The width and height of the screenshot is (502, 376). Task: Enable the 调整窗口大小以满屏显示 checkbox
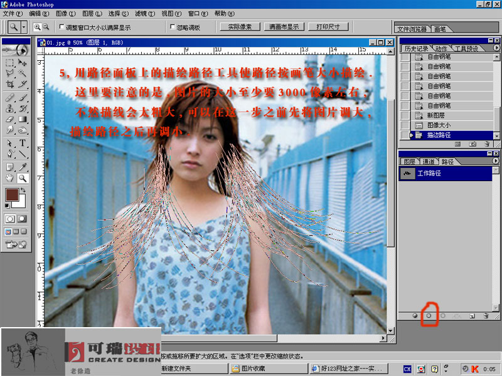(61, 28)
